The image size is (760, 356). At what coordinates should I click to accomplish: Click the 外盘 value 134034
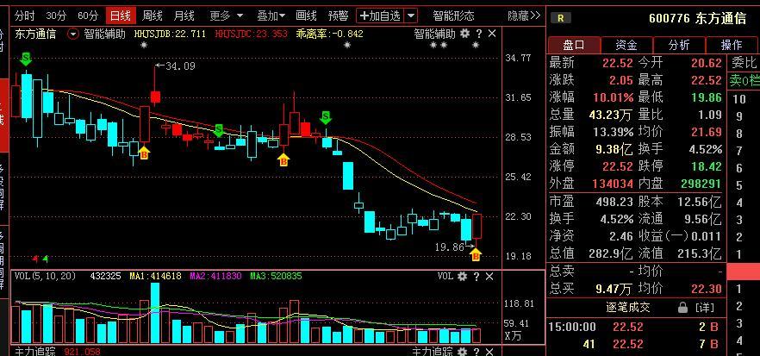coord(613,184)
